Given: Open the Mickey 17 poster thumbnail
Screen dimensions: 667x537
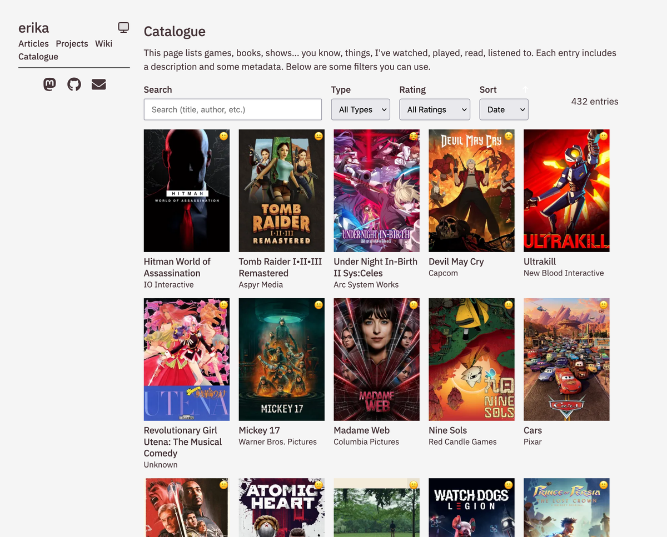Looking at the screenshot, I should pos(281,359).
